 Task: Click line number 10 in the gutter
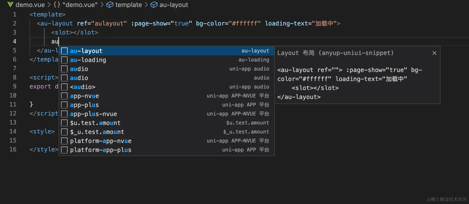[x=13, y=95]
